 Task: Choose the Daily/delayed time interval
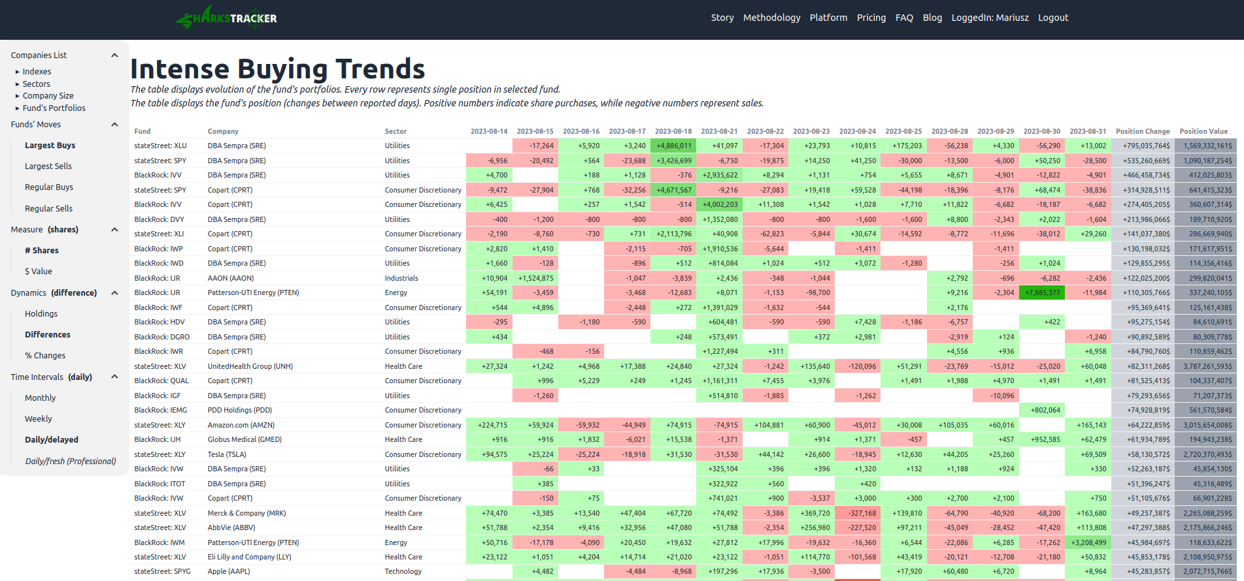52,440
